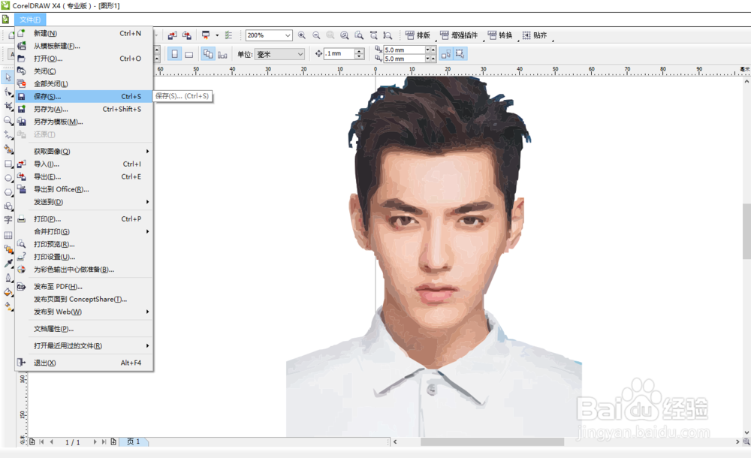Open the 200% zoom level dropdown
This screenshot has width=751, height=458.
(288, 35)
